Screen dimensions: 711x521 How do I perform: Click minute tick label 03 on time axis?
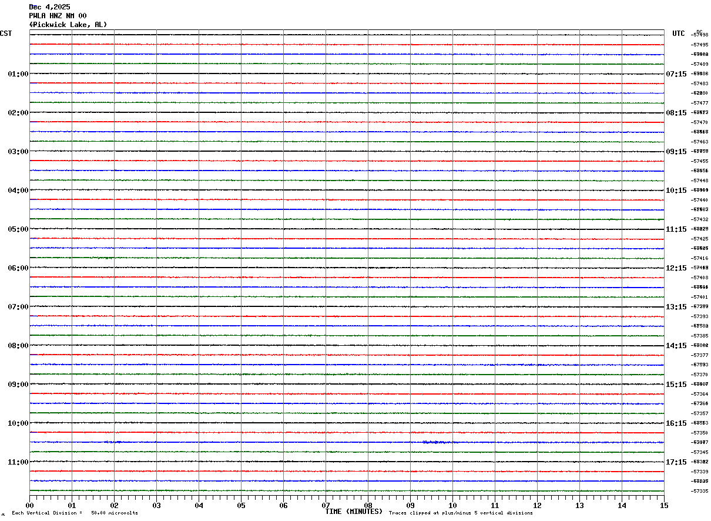(156, 505)
